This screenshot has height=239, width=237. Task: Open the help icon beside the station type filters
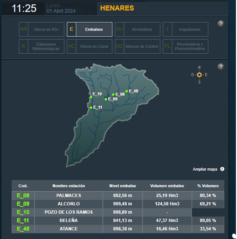[221, 24]
